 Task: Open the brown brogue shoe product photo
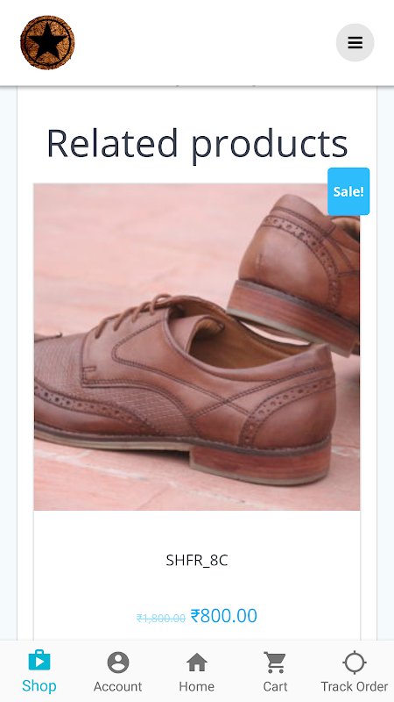[196, 347]
